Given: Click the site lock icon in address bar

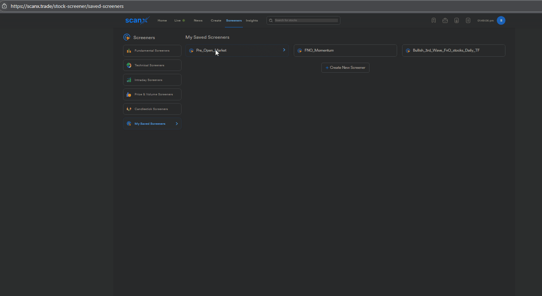Looking at the screenshot, I should (x=4, y=6).
